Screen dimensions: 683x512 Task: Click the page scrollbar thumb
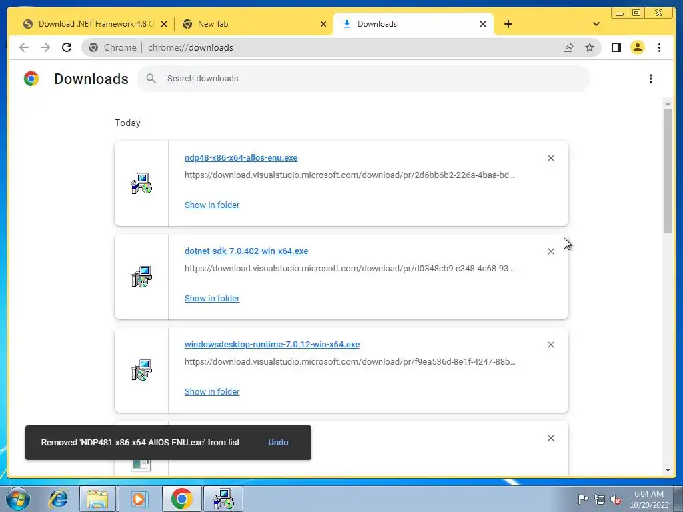[668, 171]
